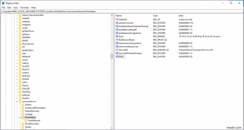
Task: Select the iScsiPrt tree item
Action: point(25,66)
